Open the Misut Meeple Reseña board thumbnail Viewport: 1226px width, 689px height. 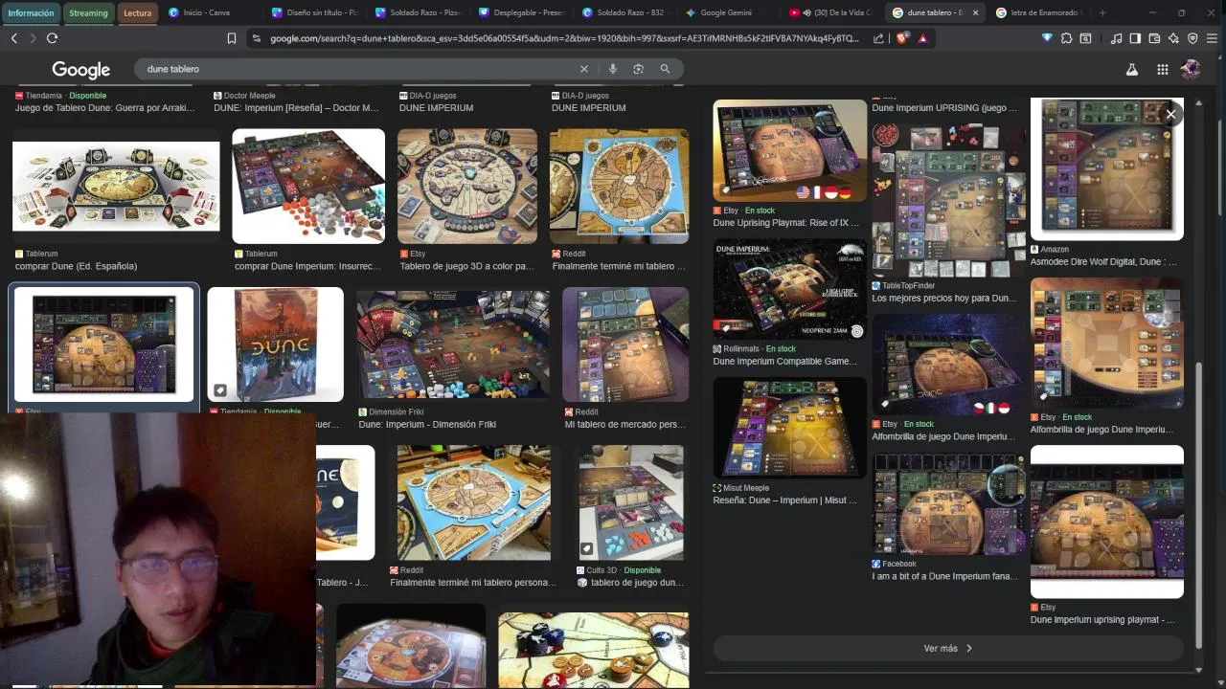coord(789,428)
